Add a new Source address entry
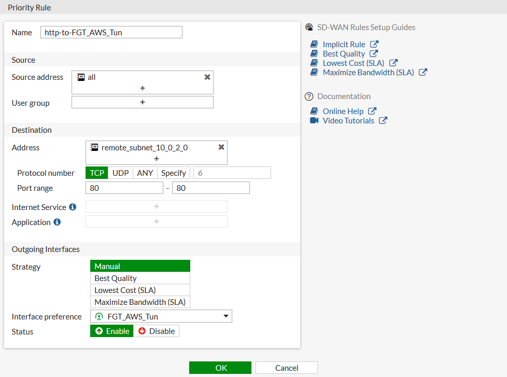Viewport: 507px width, 377px height. (142, 88)
